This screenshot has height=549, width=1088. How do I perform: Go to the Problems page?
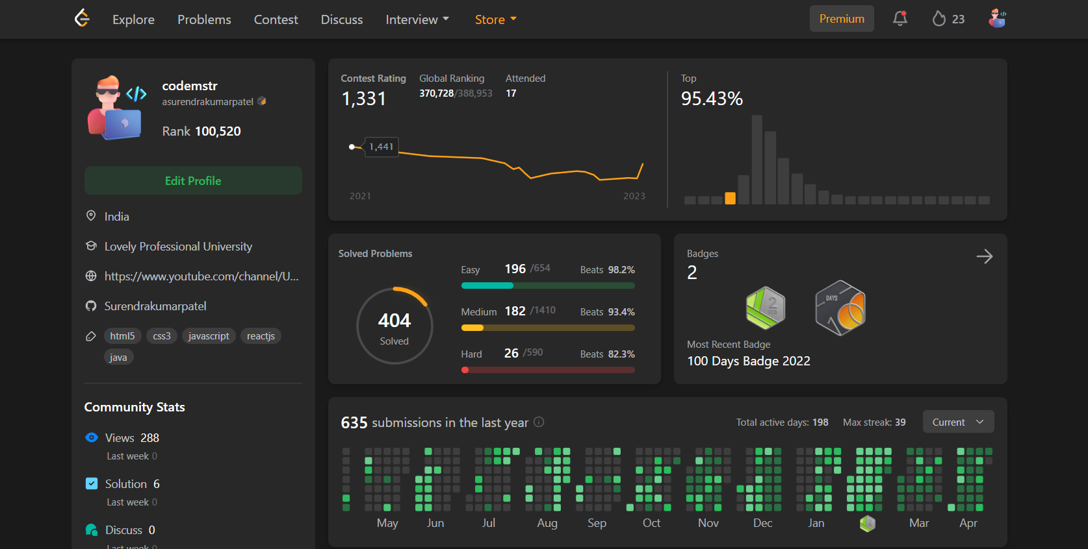pos(204,19)
